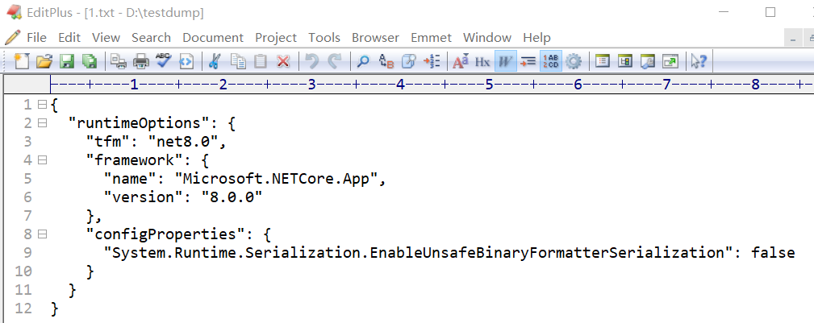Open the Document menu

click(x=213, y=38)
